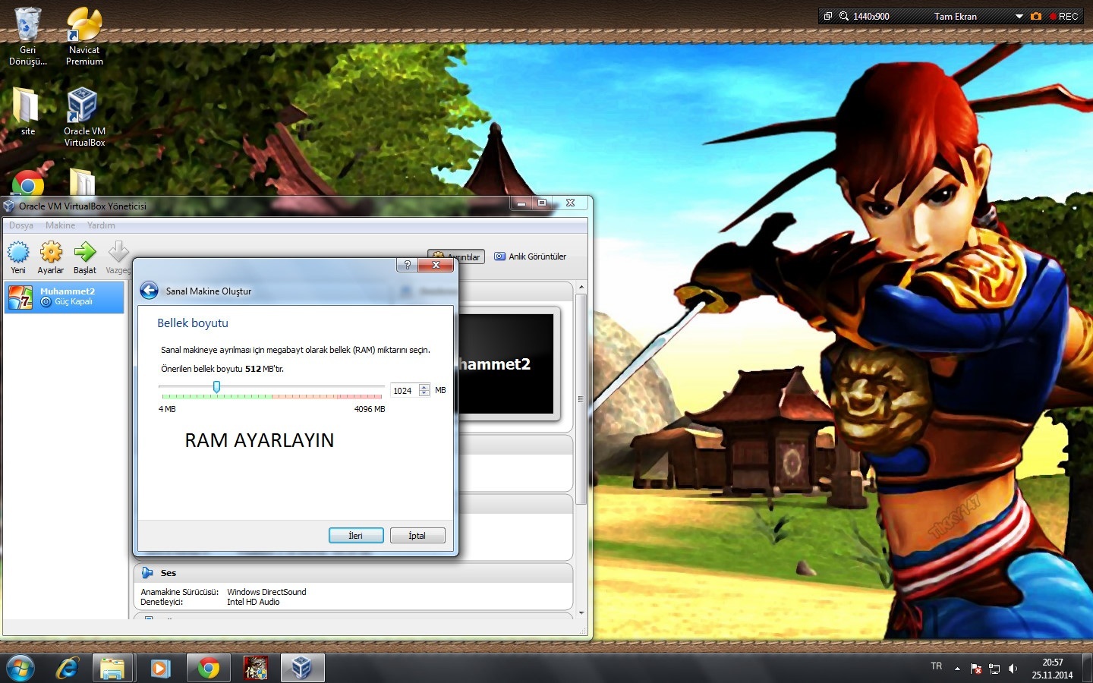The height and width of the screenshot is (683, 1093).
Task: Click the Muhammet2 preview thumbnail
Action: [507, 364]
